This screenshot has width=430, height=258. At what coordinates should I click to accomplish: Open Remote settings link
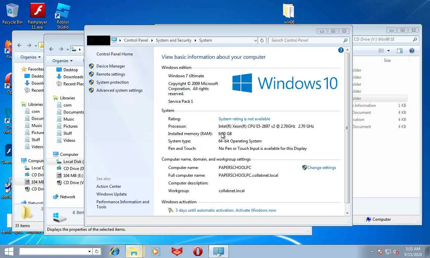coord(111,74)
